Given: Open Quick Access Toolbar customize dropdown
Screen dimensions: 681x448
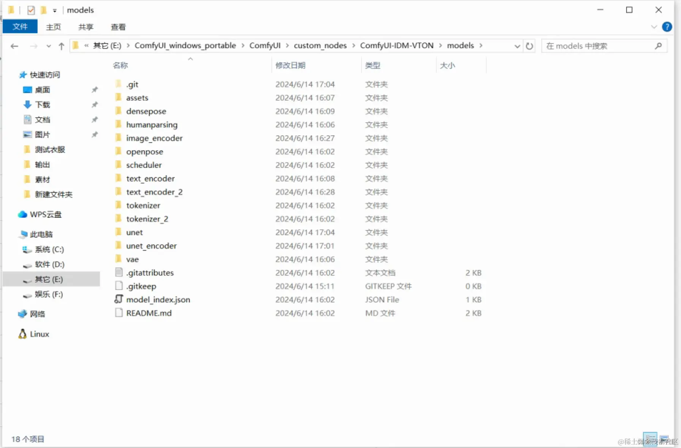Looking at the screenshot, I should [55, 11].
